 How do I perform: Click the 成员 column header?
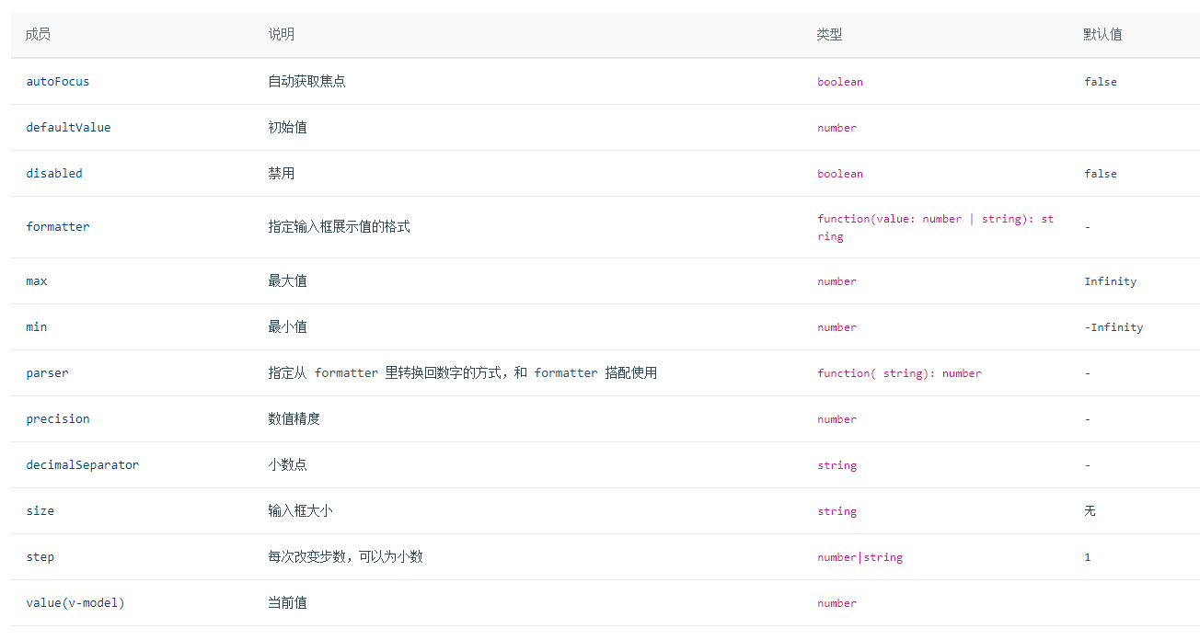point(38,34)
